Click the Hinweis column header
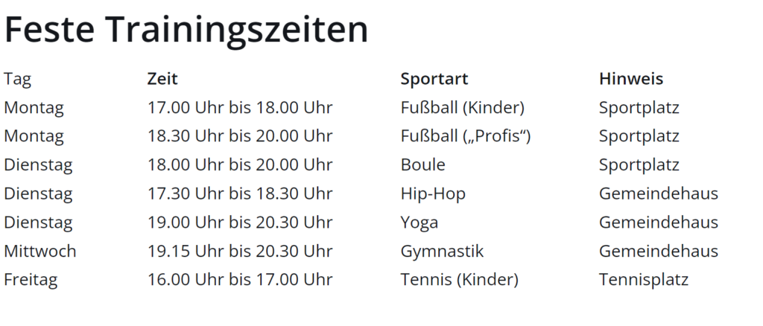763x326 pixels. [630, 79]
